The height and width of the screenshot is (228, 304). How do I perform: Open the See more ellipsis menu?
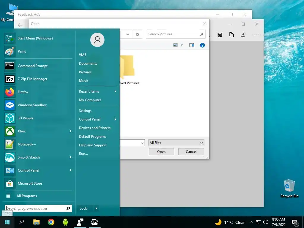pos(256,35)
